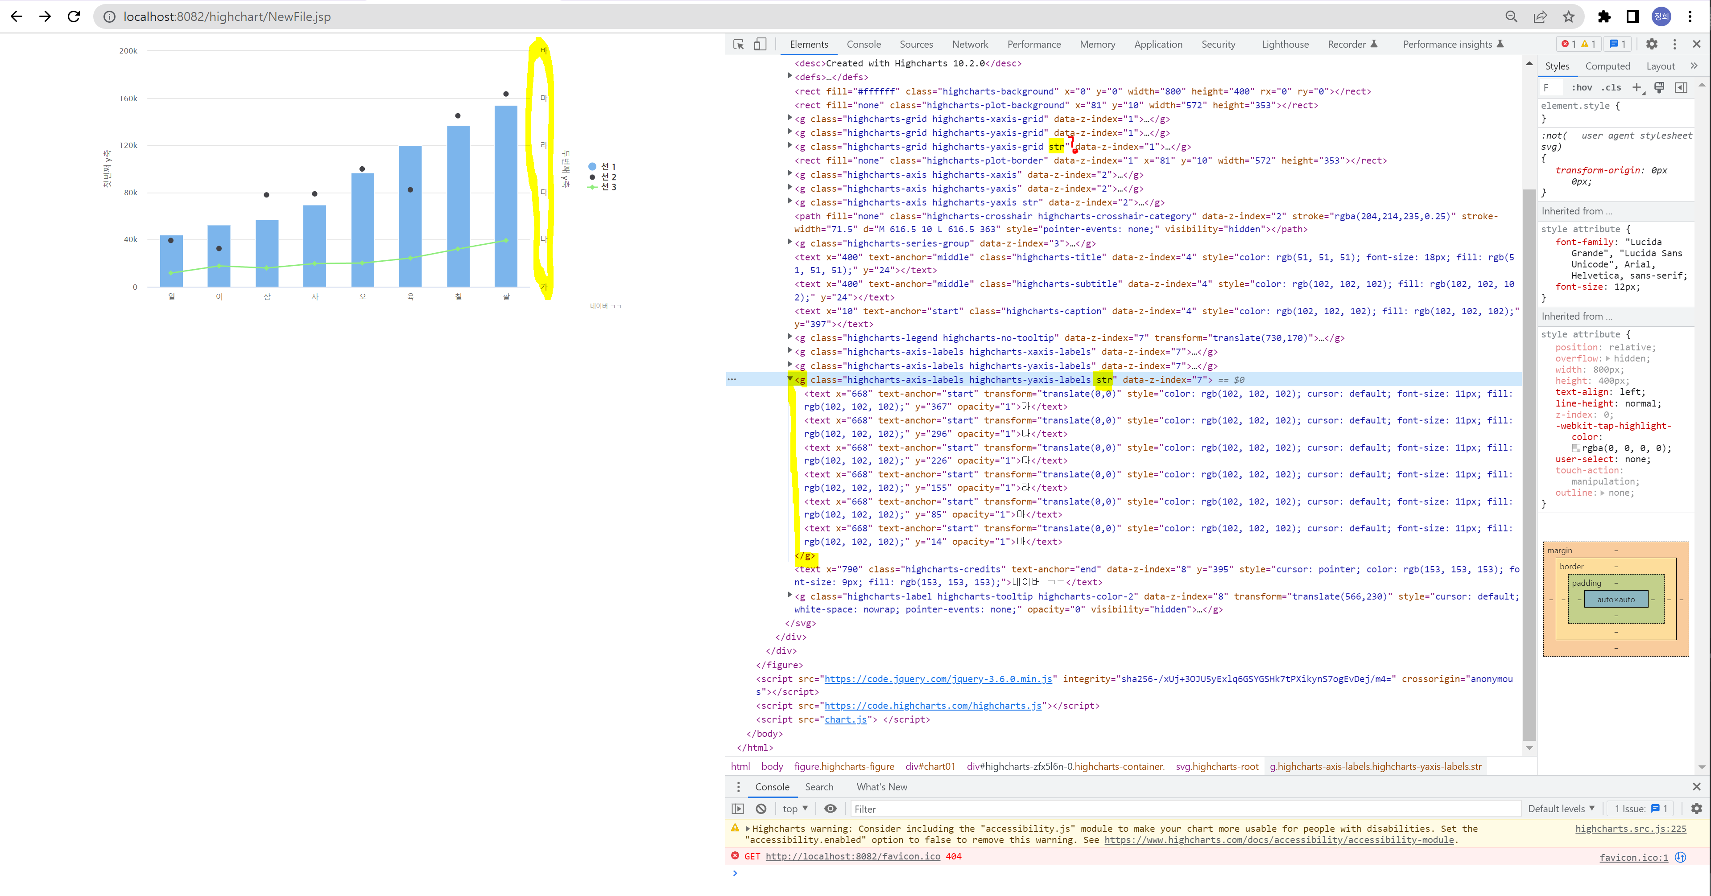The width and height of the screenshot is (1711, 896).
Task: Switch to the Network tab
Action: (x=970, y=45)
